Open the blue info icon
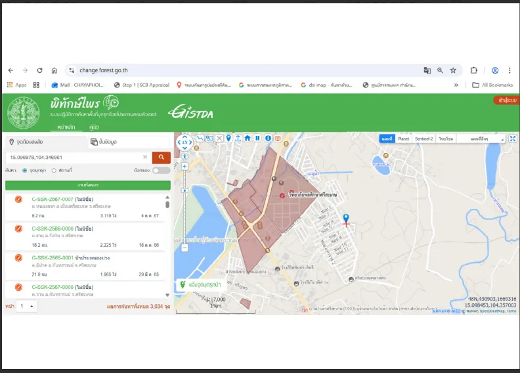The image size is (520, 373). (268, 139)
